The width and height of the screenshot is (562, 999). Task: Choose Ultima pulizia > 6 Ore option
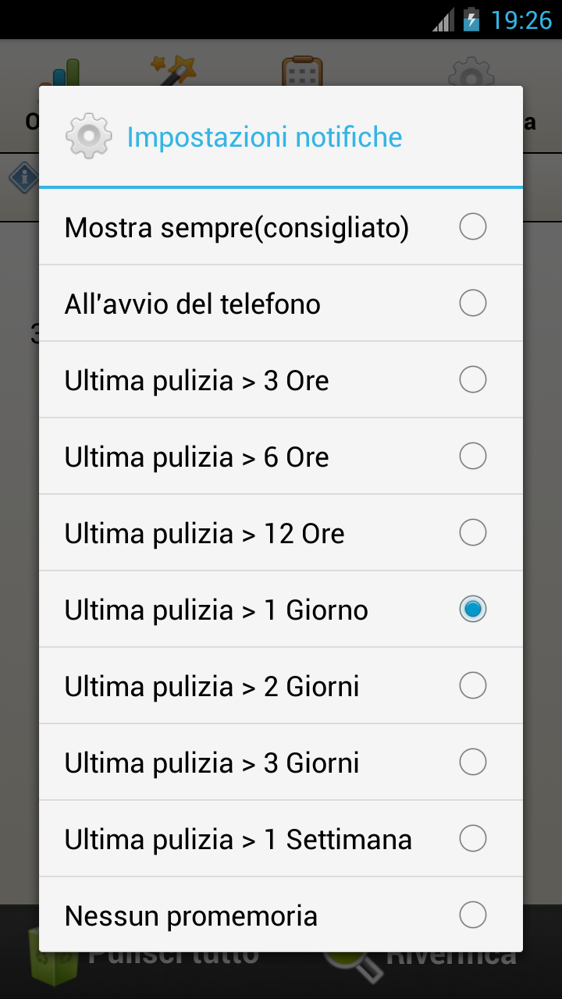[x=281, y=457]
